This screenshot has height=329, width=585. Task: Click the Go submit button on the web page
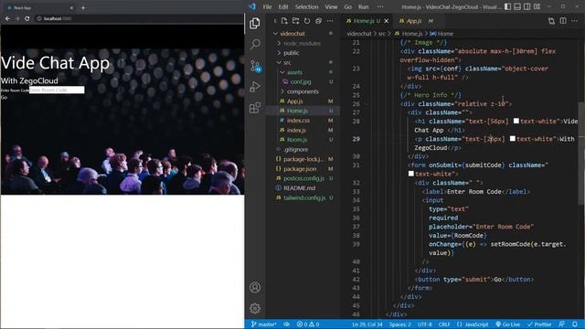click(4, 98)
